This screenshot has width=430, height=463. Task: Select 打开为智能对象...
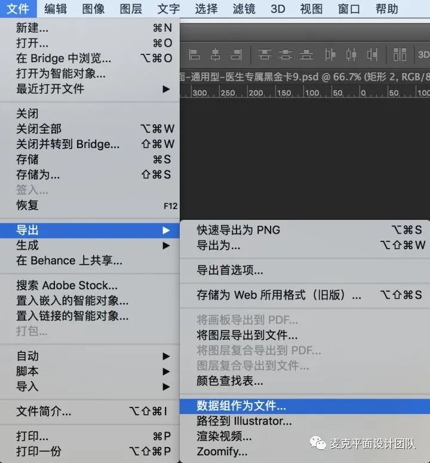coord(90,73)
